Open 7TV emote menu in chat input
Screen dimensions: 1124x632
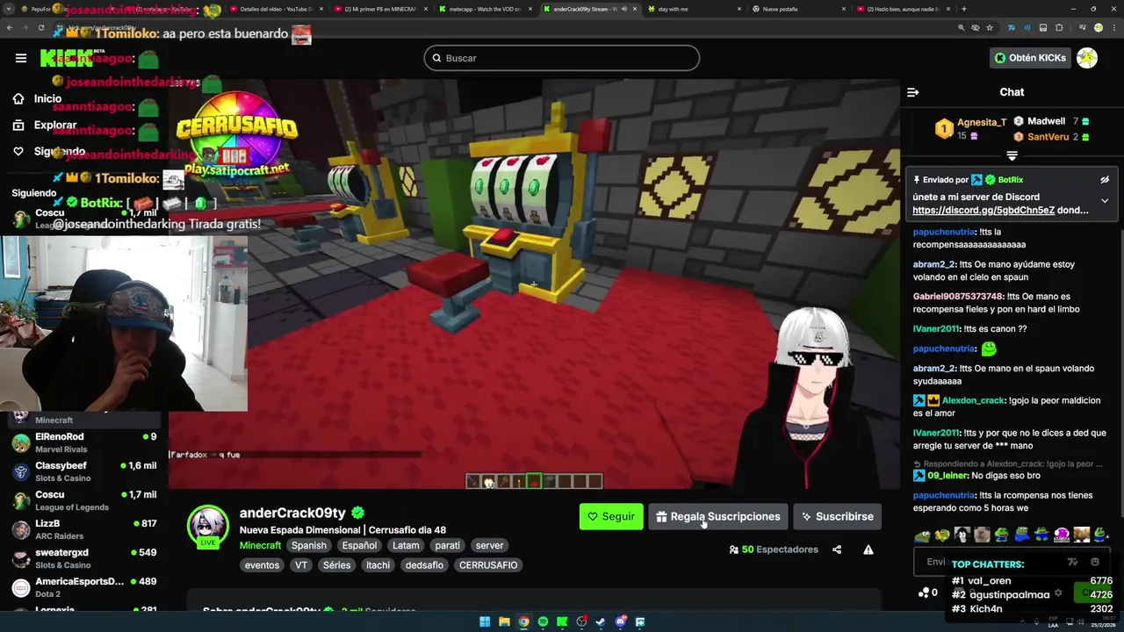[x=1072, y=562]
